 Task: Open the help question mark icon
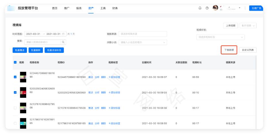[207, 8]
